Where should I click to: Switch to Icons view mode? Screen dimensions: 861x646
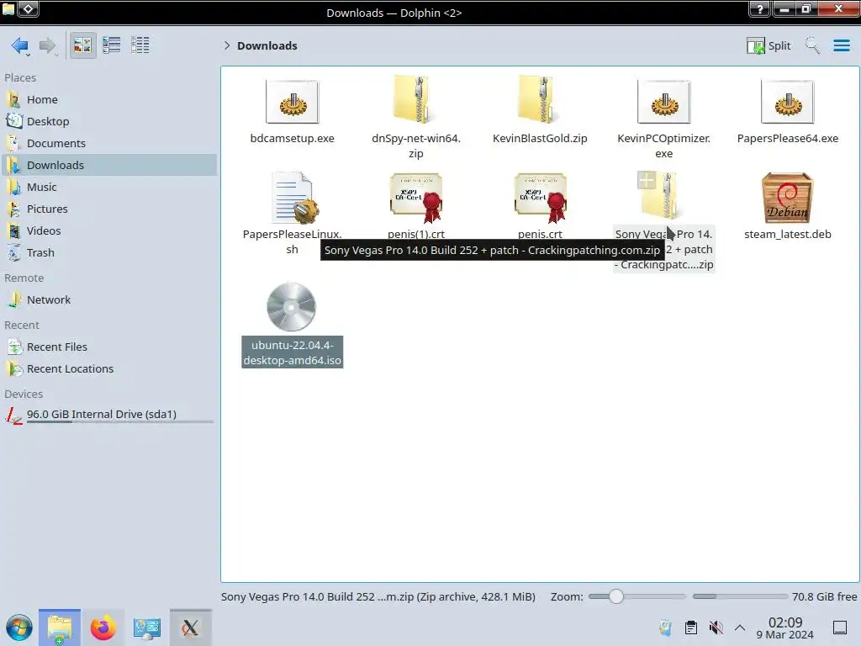[82, 45]
